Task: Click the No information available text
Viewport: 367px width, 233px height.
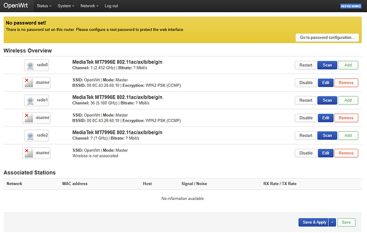Action: click(x=182, y=198)
